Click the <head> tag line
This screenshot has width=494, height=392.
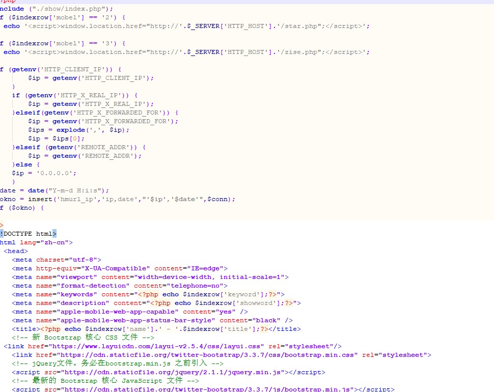pyautogui.click(x=16, y=251)
